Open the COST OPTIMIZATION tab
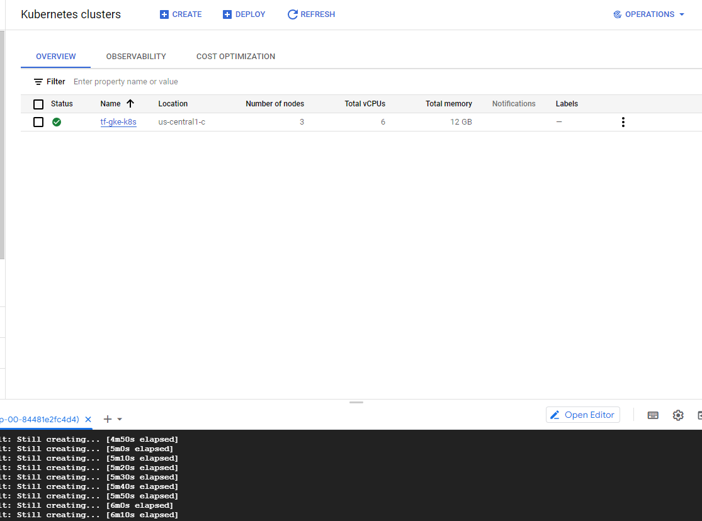The width and height of the screenshot is (702, 521). (235, 57)
